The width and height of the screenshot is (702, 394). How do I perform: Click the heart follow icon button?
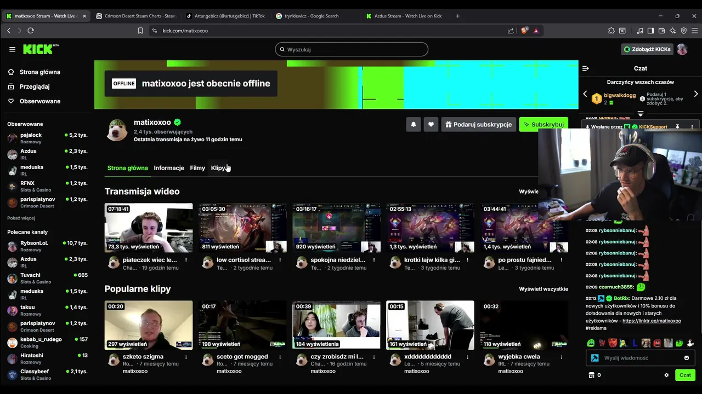[x=431, y=125]
